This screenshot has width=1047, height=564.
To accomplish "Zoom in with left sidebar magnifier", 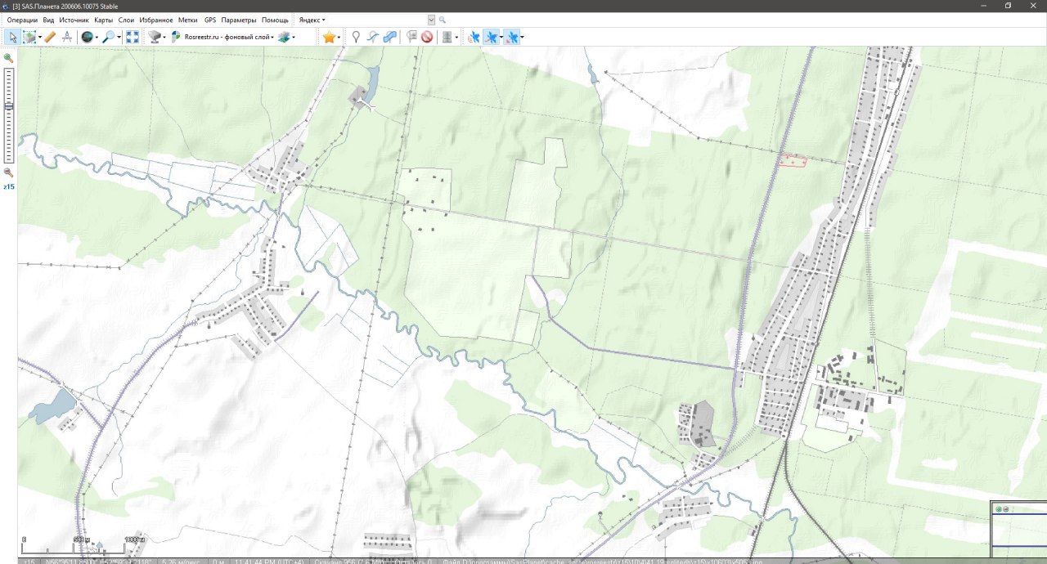I will 8,58.
